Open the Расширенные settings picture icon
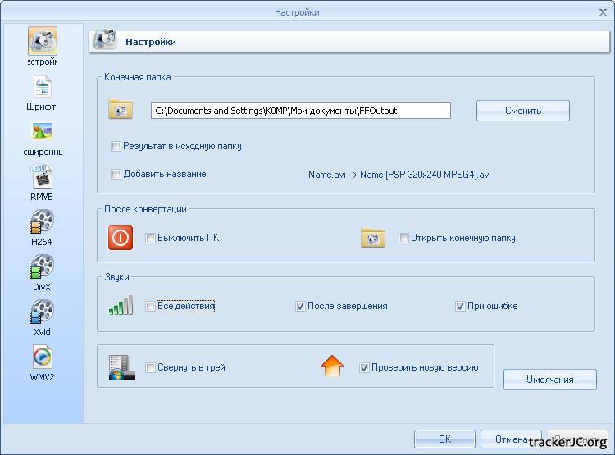The image size is (615, 455). (x=42, y=132)
